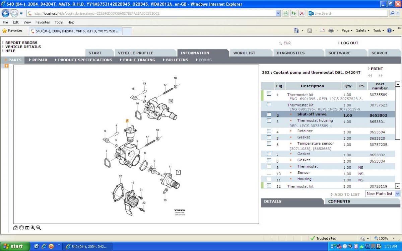The width and height of the screenshot is (402, 251).
Task: Click the Print toolbar icon
Action: point(331,30)
